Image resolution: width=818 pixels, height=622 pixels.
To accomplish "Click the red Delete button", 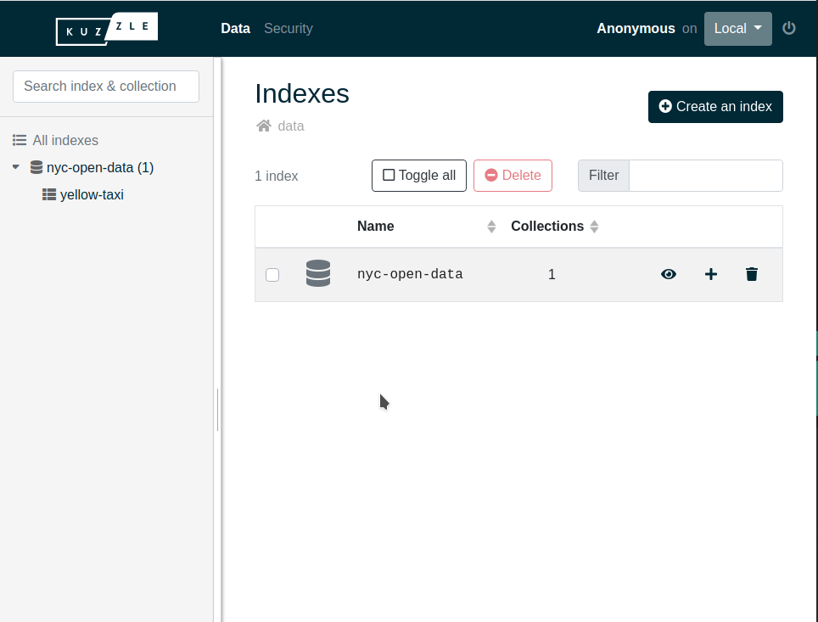I will [x=513, y=176].
